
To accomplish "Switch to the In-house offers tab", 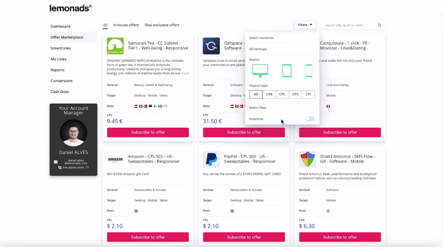I will (126, 25).
